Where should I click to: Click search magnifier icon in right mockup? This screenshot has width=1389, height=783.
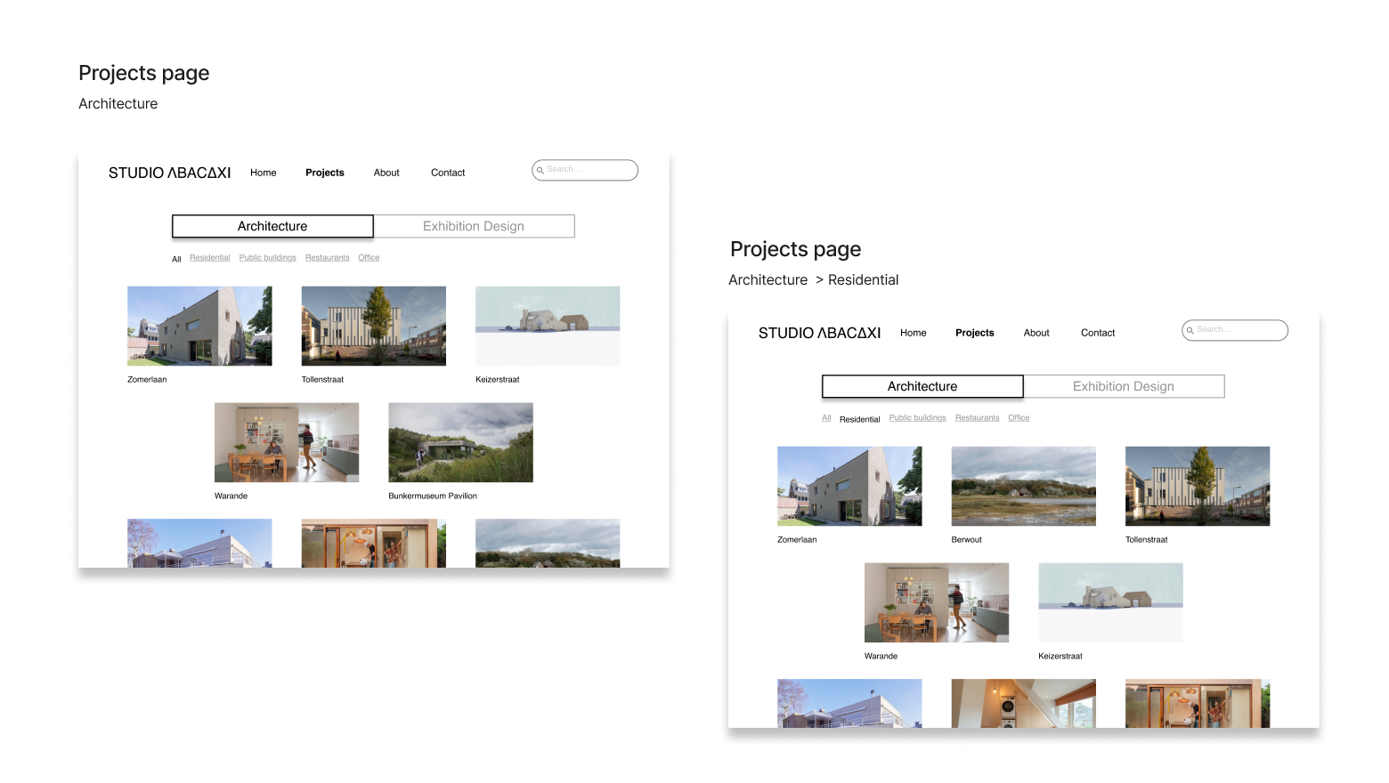[1190, 330]
